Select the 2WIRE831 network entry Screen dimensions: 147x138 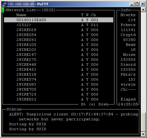click(x=26, y=99)
